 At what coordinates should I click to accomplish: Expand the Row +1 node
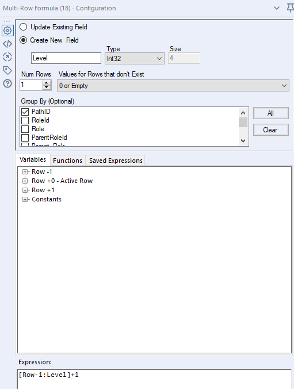pyautogui.click(x=25, y=190)
